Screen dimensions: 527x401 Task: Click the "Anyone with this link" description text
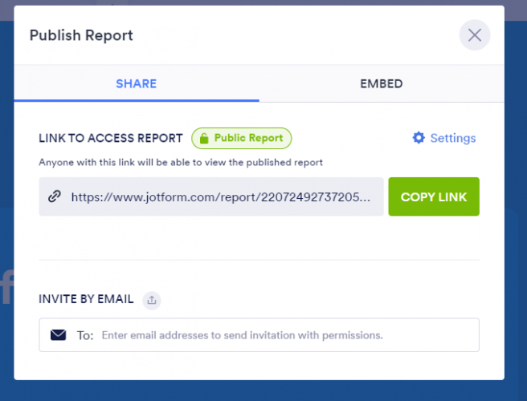180,162
